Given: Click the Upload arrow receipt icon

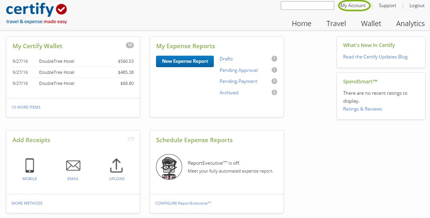Looking at the screenshot, I should (x=116, y=165).
